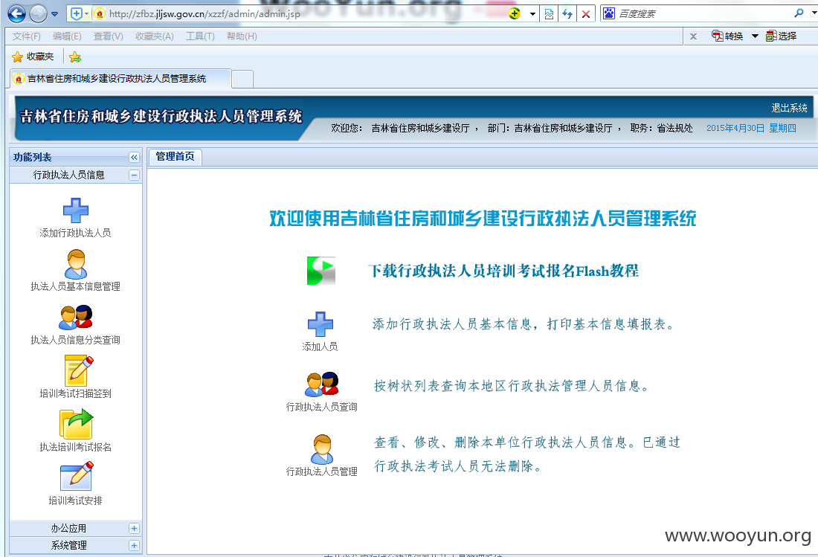
Task: Click the 执法人员基本信息管理 label
Action: 76,286
